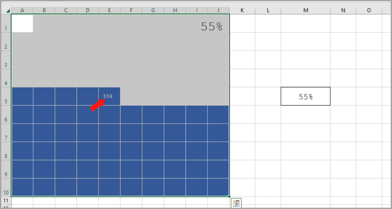Click the fill handle at the selection corner
The image size is (392, 209).
[x=229, y=196]
